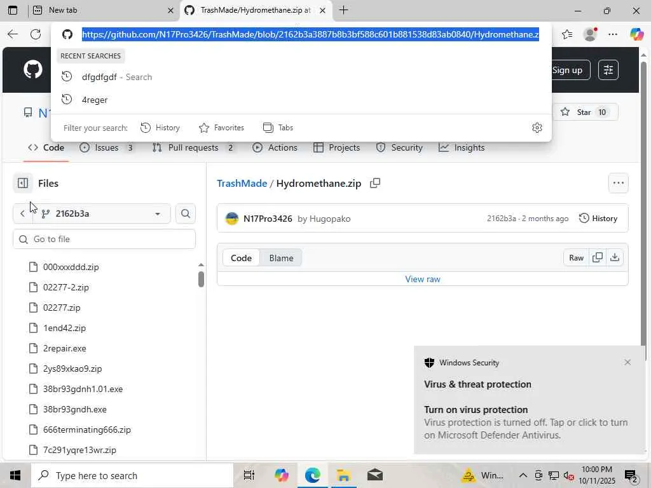Switch to the Code view

click(241, 258)
